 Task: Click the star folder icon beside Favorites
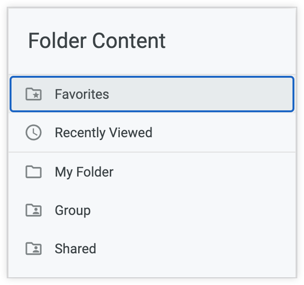34,94
